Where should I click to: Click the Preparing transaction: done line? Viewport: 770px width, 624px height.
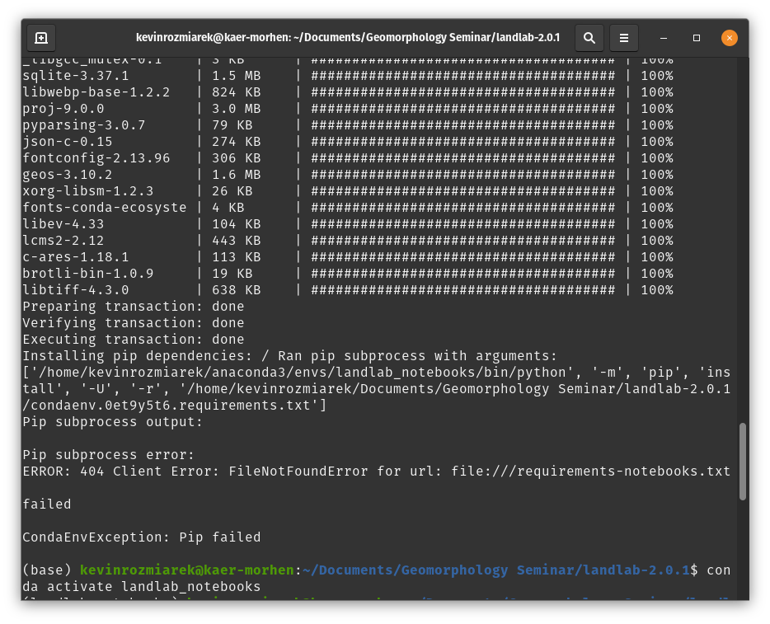point(133,306)
